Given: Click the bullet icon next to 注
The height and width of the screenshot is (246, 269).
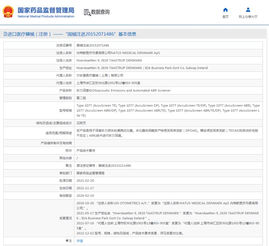Looking at the screenshot, I should tap(67, 241).
